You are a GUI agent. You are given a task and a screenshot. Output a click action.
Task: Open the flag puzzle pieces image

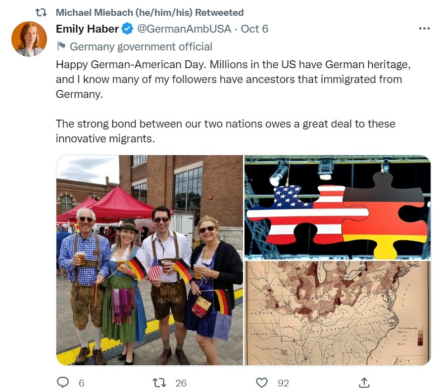tap(338, 207)
